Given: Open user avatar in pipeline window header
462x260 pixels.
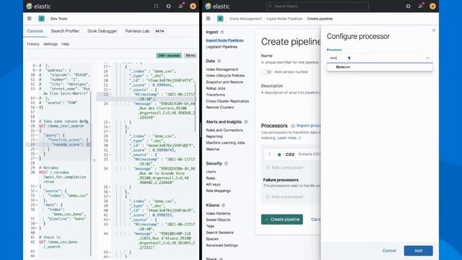Looking at the screenshot, I should [432, 6].
